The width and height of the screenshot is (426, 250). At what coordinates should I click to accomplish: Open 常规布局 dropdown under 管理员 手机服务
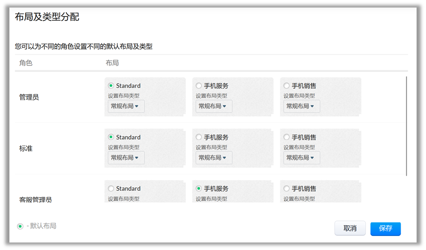214,106
